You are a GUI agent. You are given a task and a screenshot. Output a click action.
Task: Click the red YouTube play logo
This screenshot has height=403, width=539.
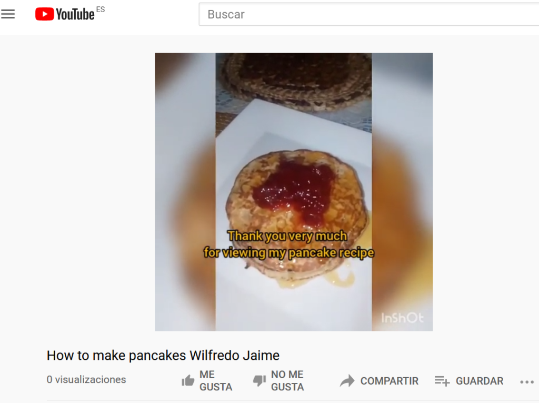44,14
